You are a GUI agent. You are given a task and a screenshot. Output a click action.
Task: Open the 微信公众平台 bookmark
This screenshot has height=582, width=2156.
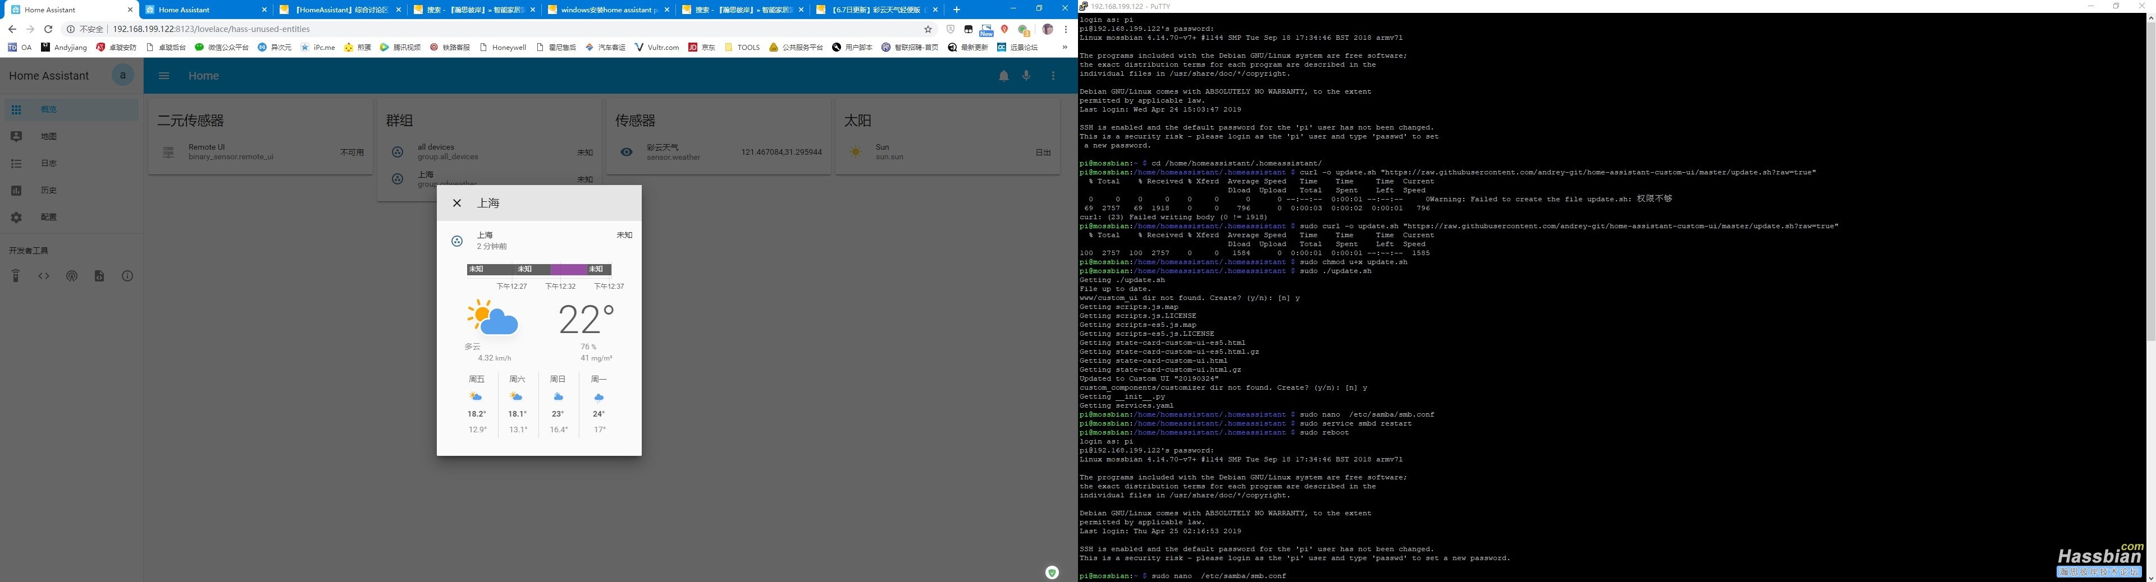pos(222,48)
